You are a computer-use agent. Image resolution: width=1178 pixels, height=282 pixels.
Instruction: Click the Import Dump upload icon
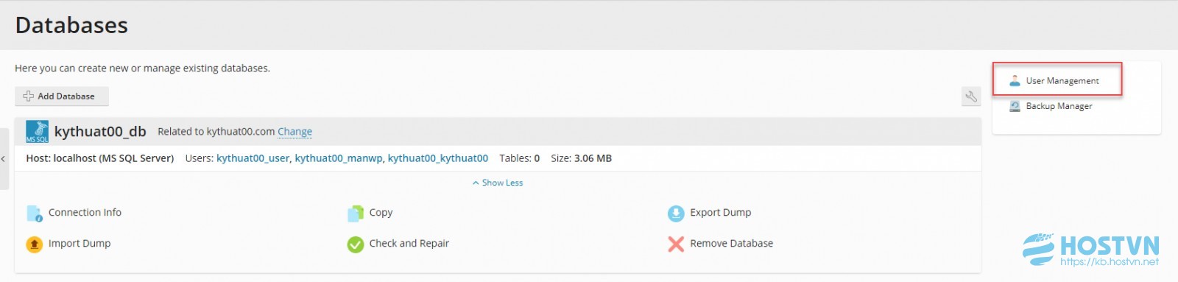[35, 244]
